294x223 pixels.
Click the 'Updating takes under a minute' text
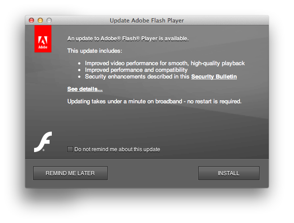(x=155, y=102)
